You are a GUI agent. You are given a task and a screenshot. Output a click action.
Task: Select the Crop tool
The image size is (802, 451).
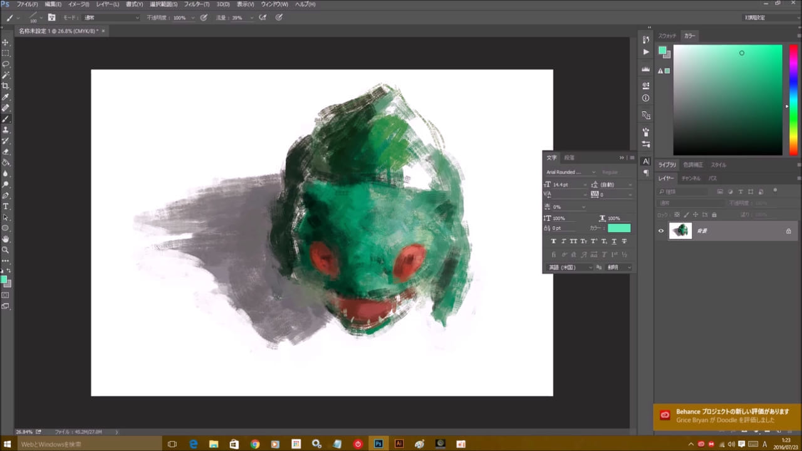tap(6, 86)
